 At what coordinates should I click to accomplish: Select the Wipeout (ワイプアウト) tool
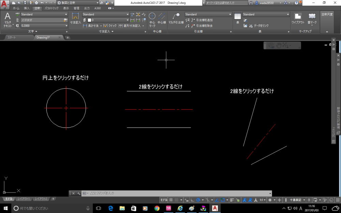[298, 18]
